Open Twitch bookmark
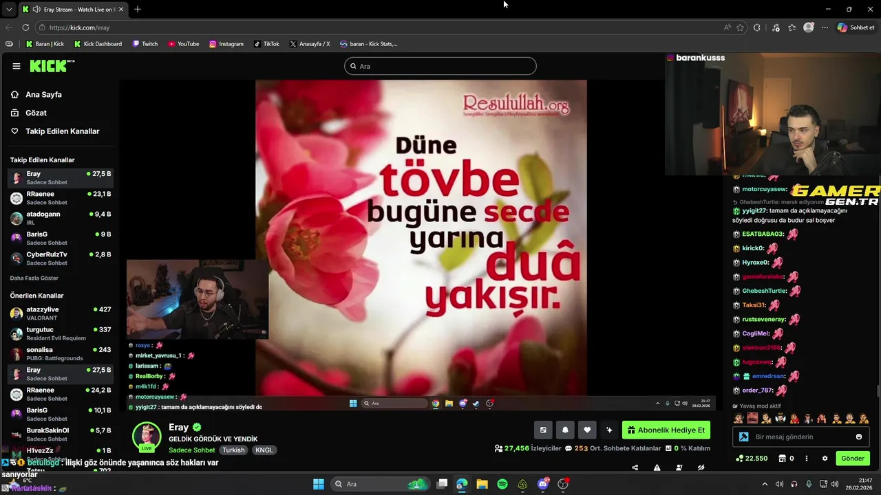The width and height of the screenshot is (881, 495). point(145,44)
